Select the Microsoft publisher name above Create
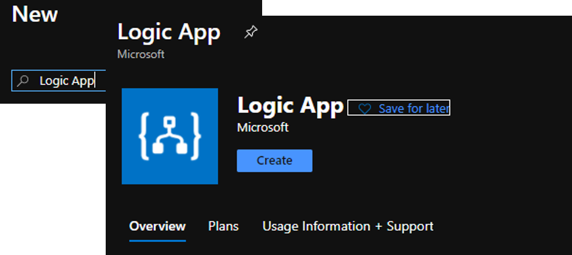This screenshot has width=572, height=255. pos(263,128)
